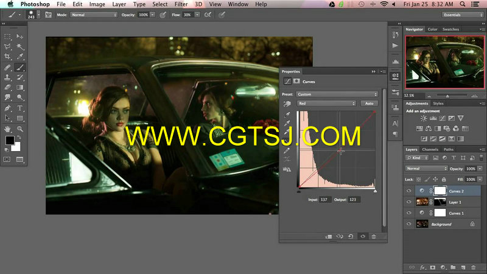The height and width of the screenshot is (274, 487).
Task: Hide the Curves 2 layer
Action: (x=409, y=191)
